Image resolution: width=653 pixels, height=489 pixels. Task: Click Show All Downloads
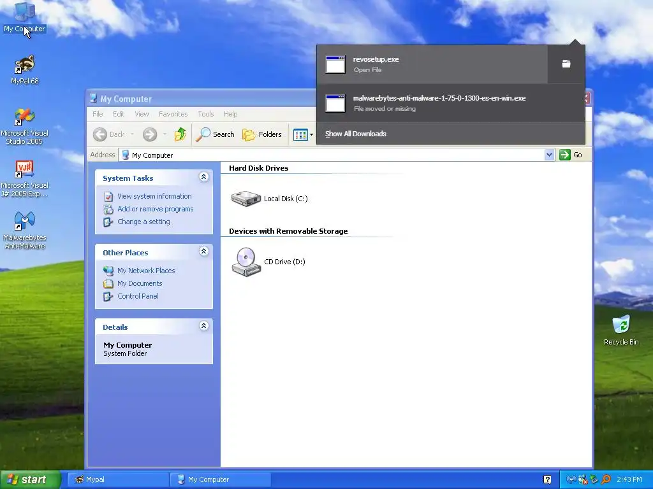[x=356, y=134]
